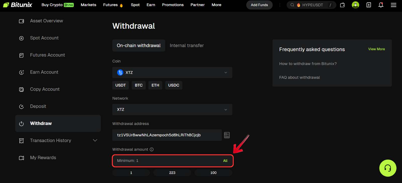402x183 pixels.
Task: Expand the Transaction History submenu chevron
Action: pos(95,140)
